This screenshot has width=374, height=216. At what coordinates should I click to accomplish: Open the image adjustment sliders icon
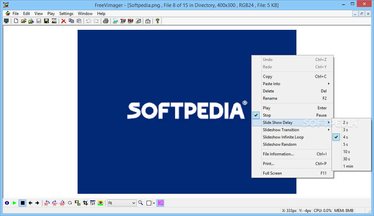[93, 203]
